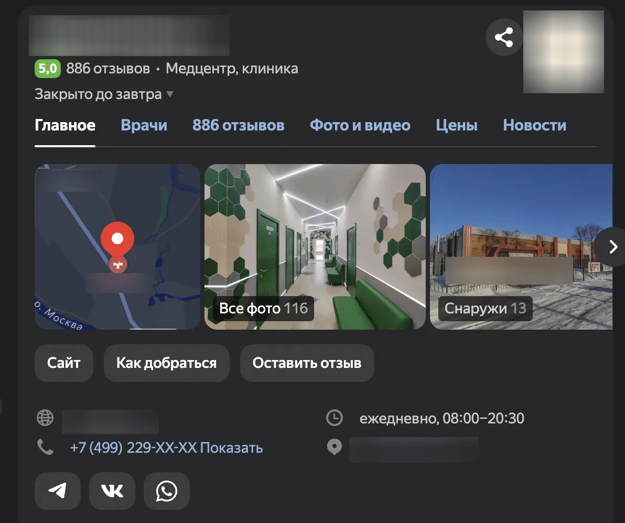Click '886 отзывов' text under the title

coord(108,69)
